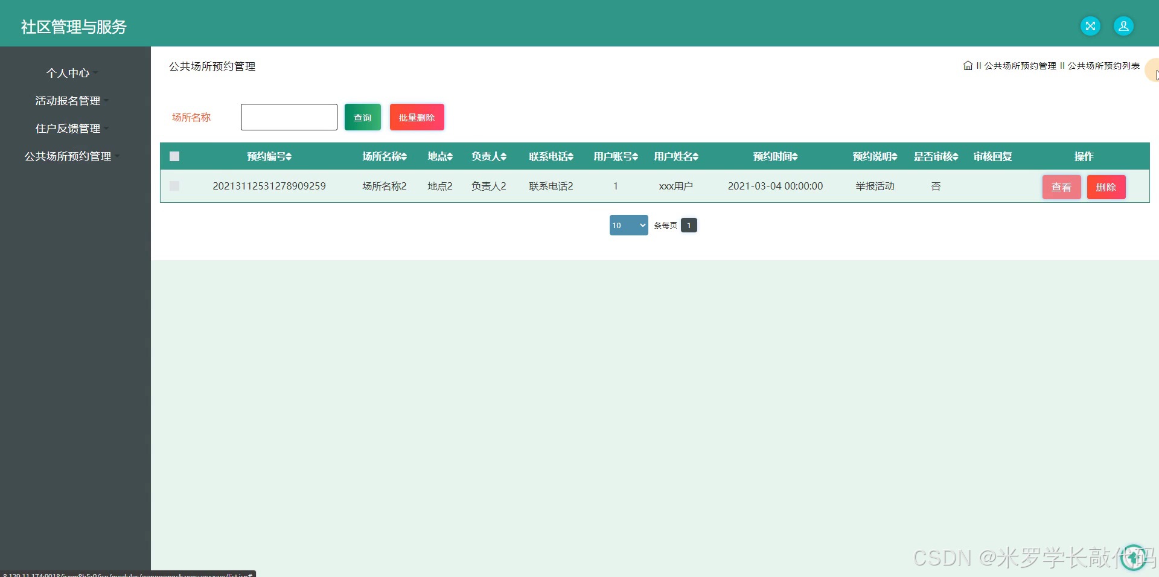Click the 公共场所预约管理 page heading
The height and width of the screenshot is (577, 1159).
(x=212, y=66)
